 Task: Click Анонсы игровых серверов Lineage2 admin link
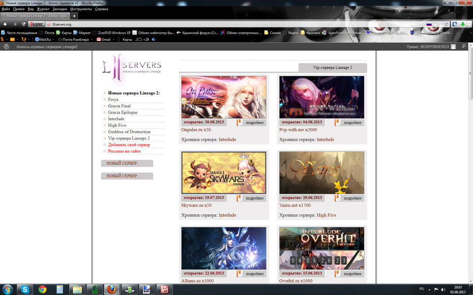pos(47,46)
